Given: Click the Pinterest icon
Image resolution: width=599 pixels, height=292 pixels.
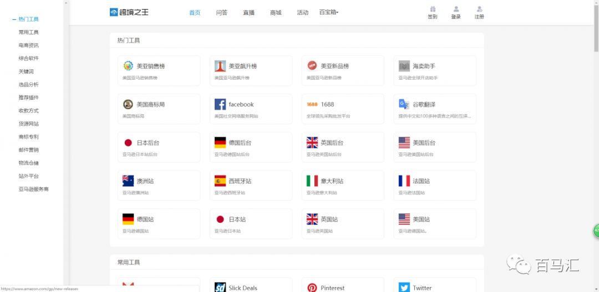Looking at the screenshot, I should click(x=312, y=288).
